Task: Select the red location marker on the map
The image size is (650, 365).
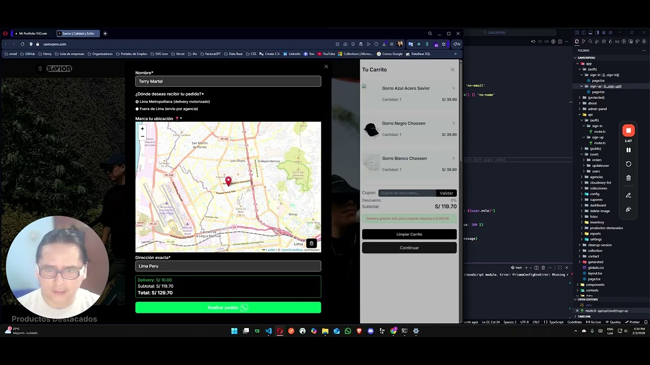Action: coord(228,181)
